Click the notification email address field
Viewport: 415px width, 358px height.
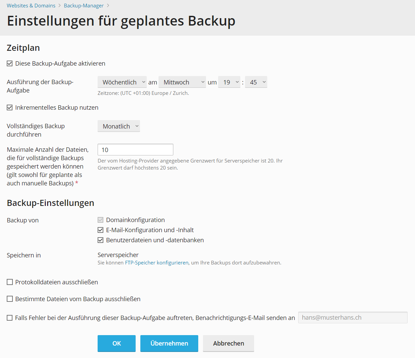click(x=352, y=318)
